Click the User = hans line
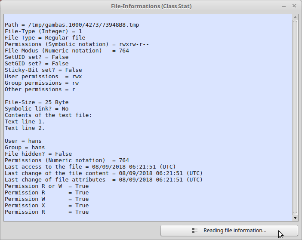The height and width of the screenshot is (240, 302). click(x=23, y=141)
